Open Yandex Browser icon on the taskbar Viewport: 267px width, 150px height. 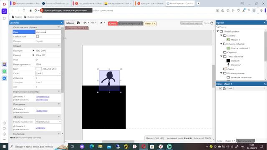161,146
